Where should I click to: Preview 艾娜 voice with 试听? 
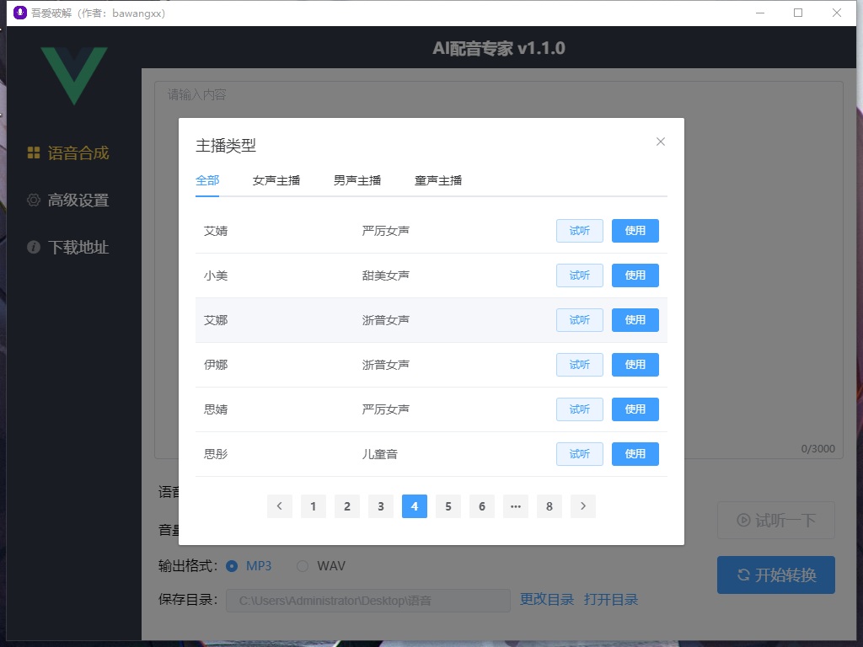point(580,319)
